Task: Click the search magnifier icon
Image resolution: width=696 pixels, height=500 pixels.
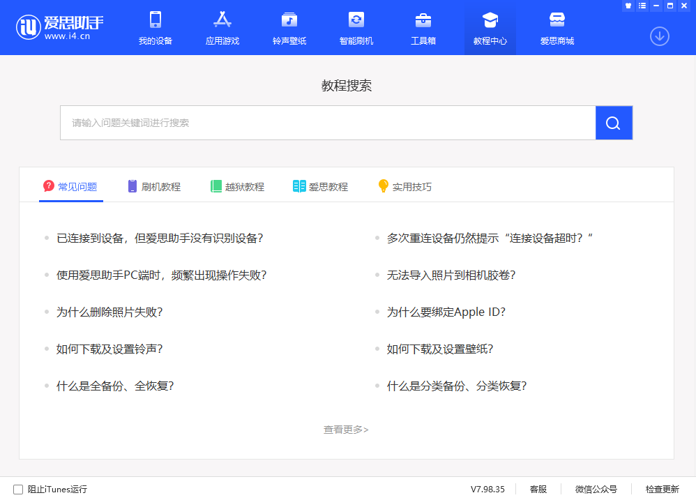Action: click(x=613, y=123)
